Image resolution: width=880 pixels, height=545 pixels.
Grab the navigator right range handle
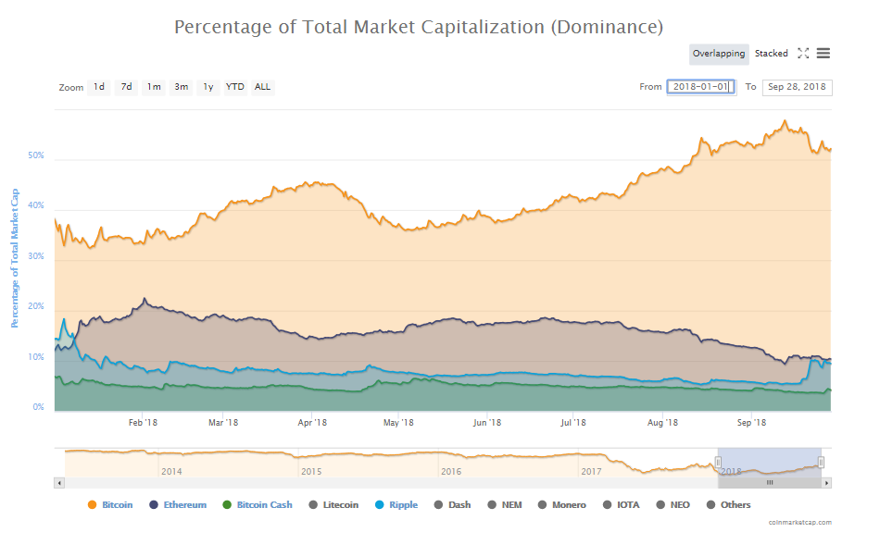pos(821,463)
